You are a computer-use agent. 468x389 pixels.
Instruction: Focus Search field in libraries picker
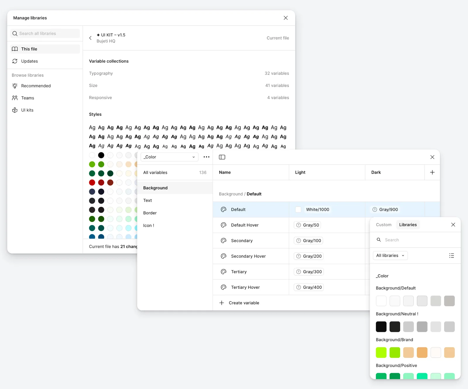tap(415, 240)
